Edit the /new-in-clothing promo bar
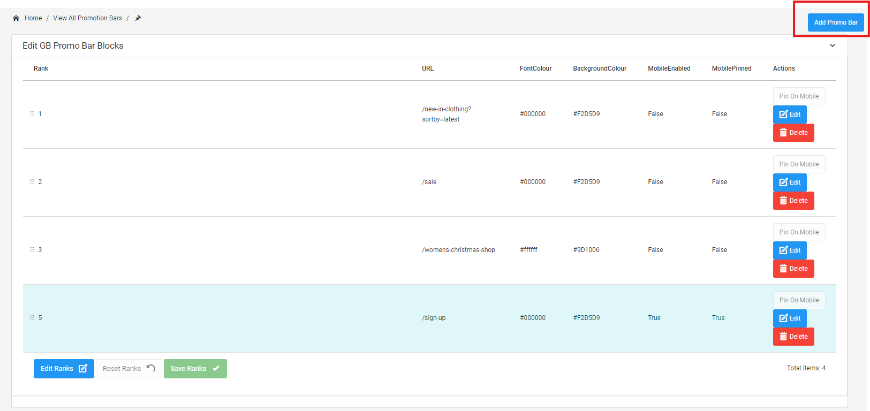Image resolution: width=870 pixels, height=411 pixels. click(790, 115)
